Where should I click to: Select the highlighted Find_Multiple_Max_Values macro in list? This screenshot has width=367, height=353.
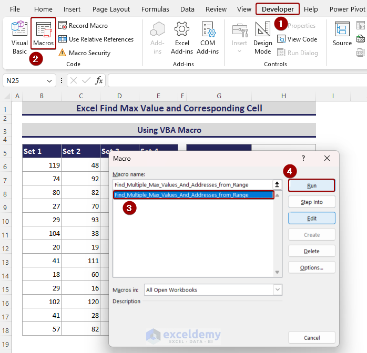tap(193, 195)
